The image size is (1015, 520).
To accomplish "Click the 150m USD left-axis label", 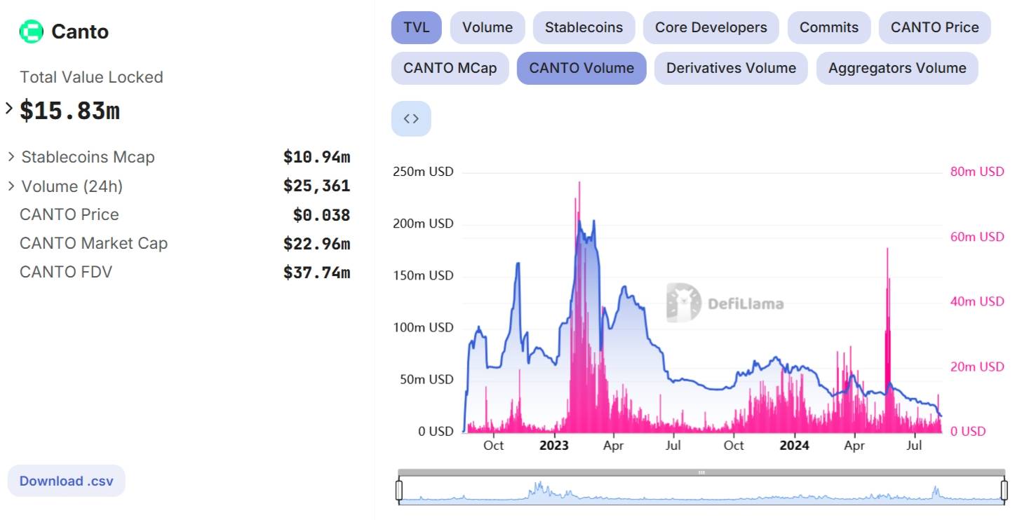I will pyautogui.click(x=422, y=275).
